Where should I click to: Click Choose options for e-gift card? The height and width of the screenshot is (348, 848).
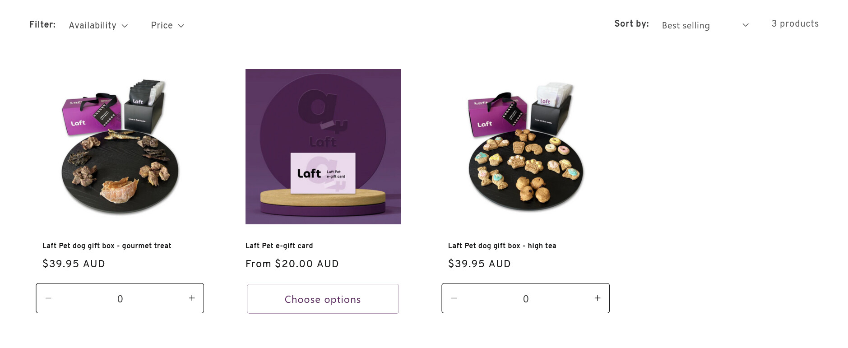click(x=323, y=299)
